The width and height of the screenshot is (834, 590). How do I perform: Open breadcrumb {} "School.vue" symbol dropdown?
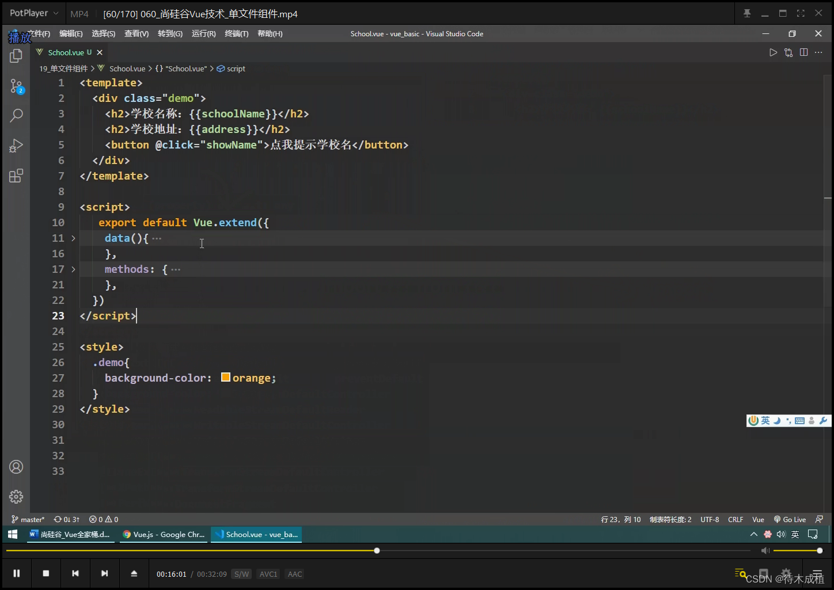tap(181, 68)
